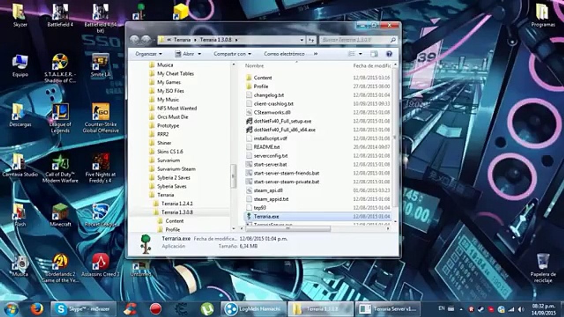Viewport: 564px width, 317px height.
Task: Open the Programas desktop folder
Action: 543,15
